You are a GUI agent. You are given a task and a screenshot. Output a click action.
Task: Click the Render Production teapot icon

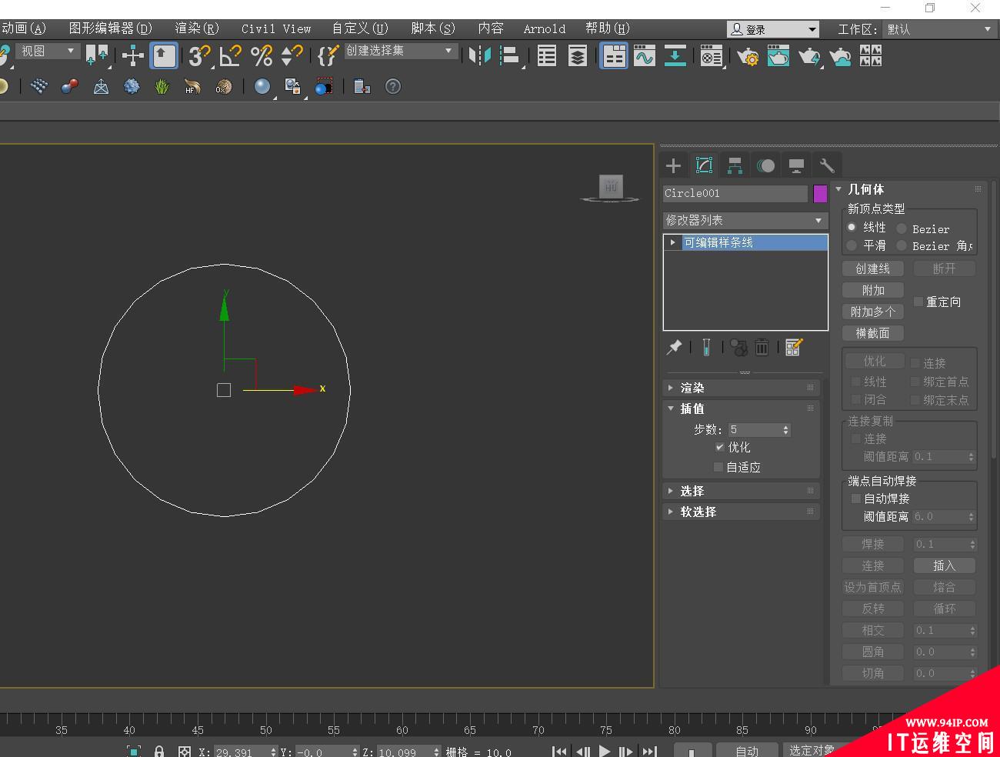(809, 55)
